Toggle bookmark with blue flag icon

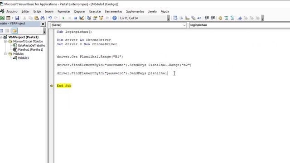[x=240, y=18]
